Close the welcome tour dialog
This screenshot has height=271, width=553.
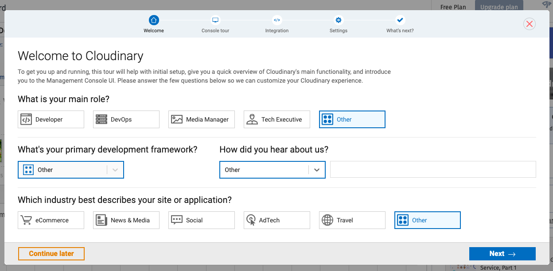click(x=529, y=24)
